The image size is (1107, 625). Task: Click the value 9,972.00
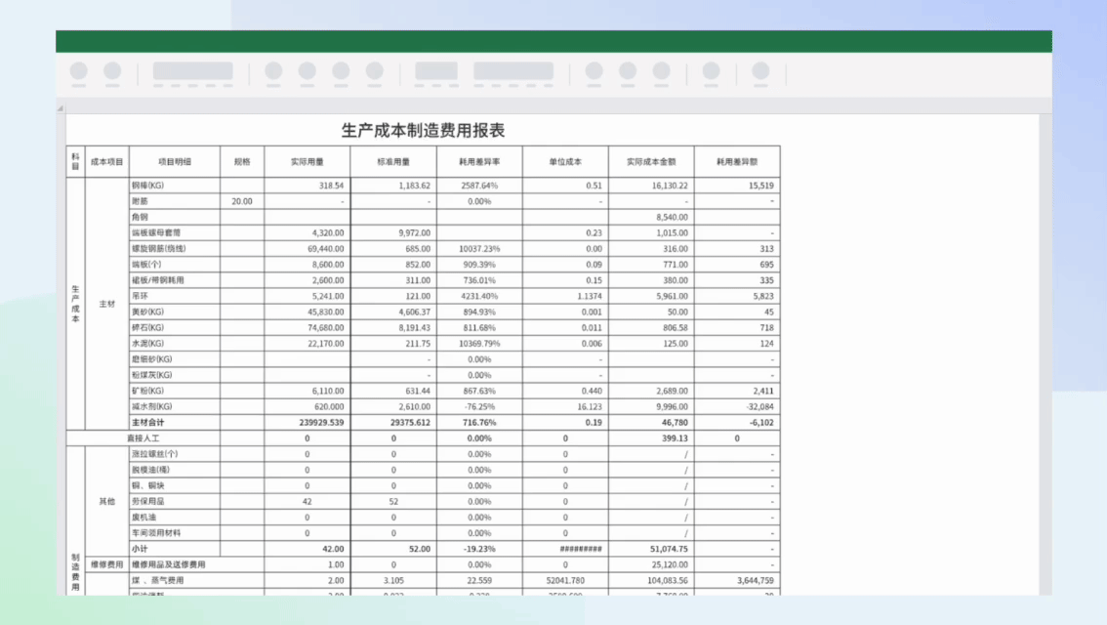(x=415, y=233)
